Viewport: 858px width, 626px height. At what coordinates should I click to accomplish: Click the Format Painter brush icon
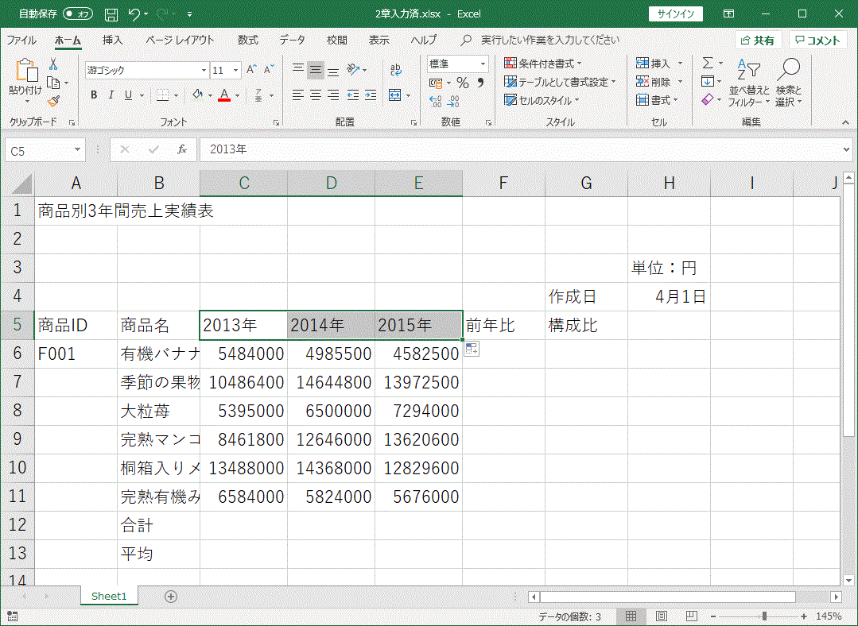(53, 101)
